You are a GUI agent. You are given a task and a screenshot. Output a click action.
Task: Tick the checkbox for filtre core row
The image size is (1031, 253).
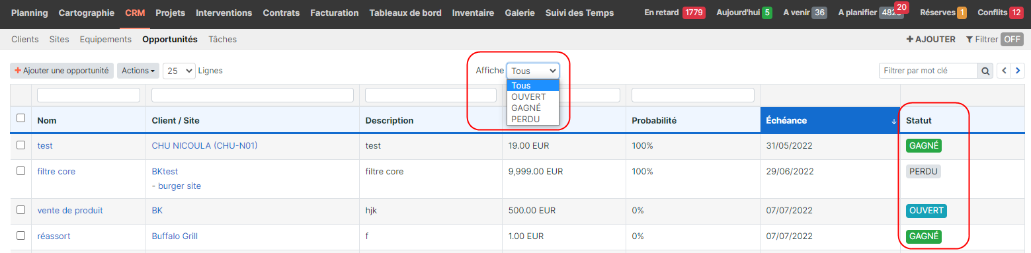[x=21, y=171]
